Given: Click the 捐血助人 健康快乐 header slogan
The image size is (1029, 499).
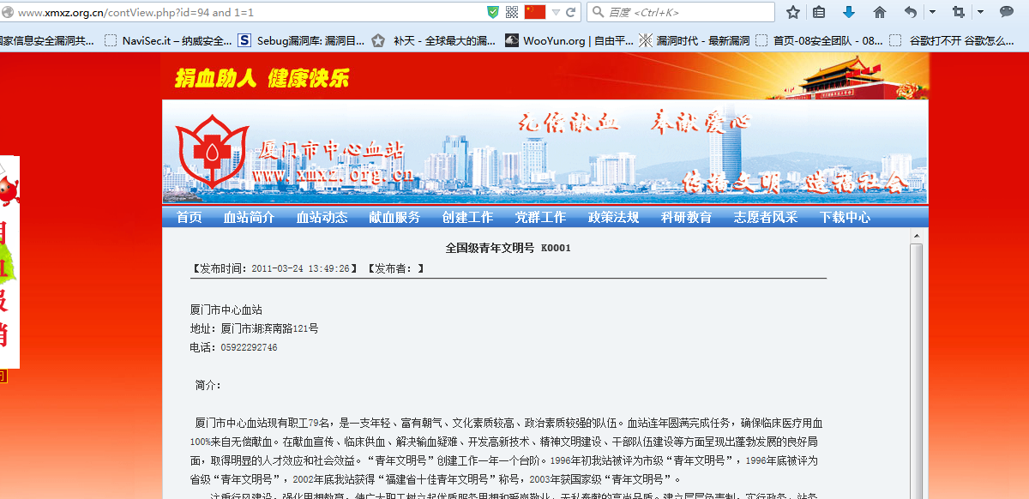Looking at the screenshot, I should (262, 78).
